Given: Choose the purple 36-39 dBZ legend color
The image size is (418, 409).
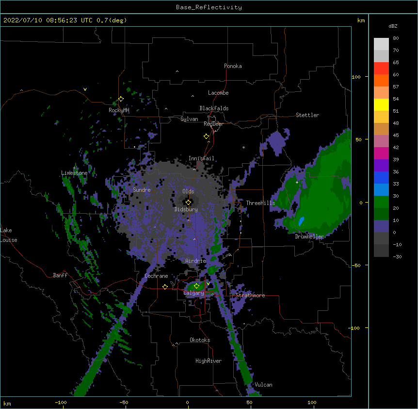Looking at the screenshot, I should tap(381, 166).
